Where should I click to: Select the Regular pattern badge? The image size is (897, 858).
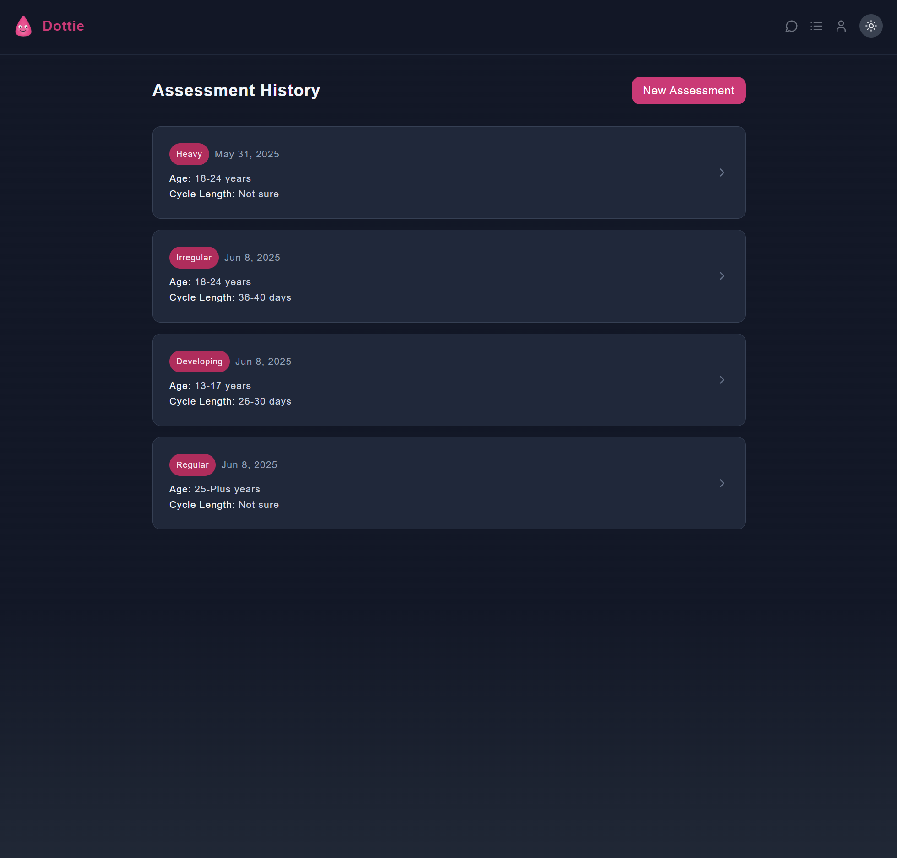tap(192, 465)
